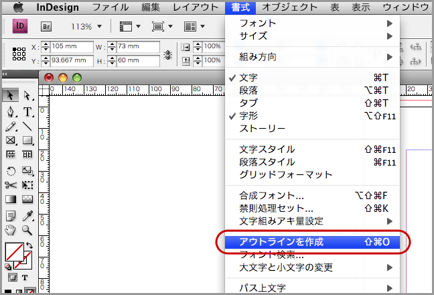Choose 合成フォント... from the menu
The width and height of the screenshot is (434, 295).
pos(312,196)
